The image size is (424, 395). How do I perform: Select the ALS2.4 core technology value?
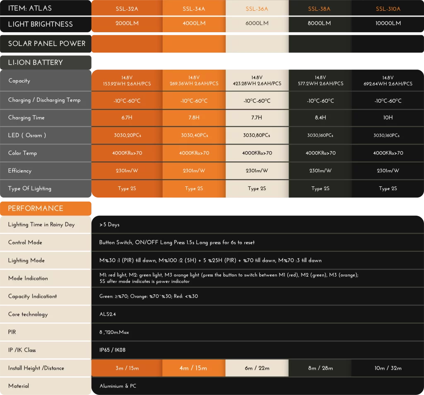click(x=108, y=314)
